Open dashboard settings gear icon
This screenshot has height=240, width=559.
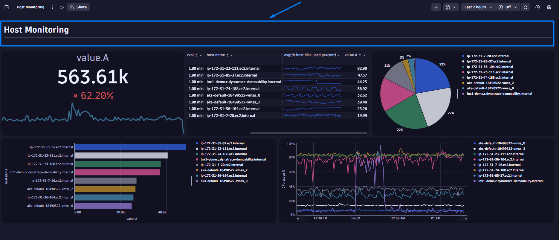pos(549,7)
